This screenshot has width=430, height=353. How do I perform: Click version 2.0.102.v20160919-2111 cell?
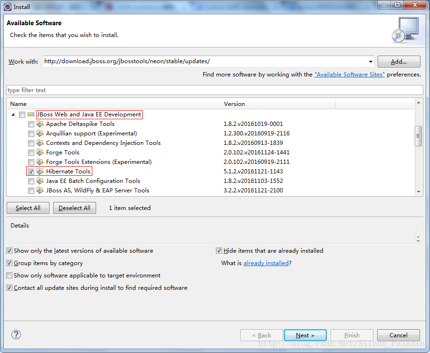click(x=256, y=162)
